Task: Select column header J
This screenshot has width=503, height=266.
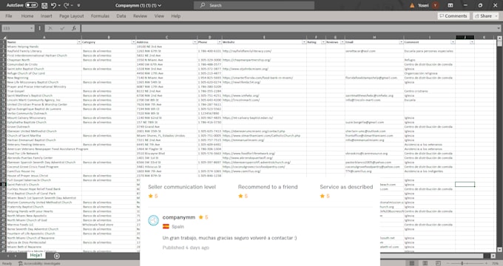Action: click(x=465, y=38)
